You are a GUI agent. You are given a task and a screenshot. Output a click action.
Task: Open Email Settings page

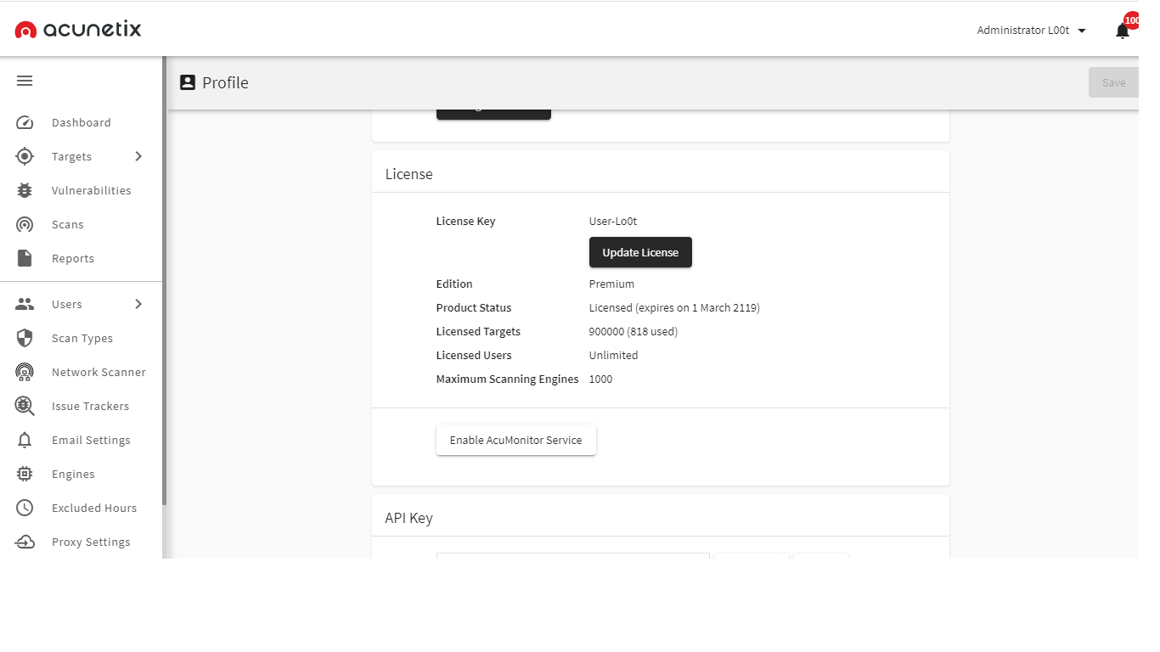coord(91,440)
